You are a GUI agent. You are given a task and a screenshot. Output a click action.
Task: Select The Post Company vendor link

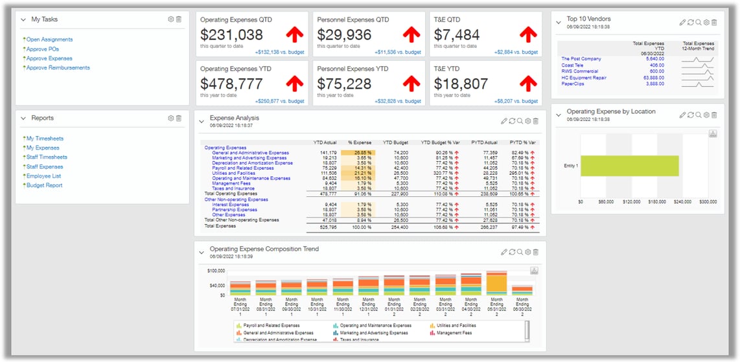(x=581, y=59)
